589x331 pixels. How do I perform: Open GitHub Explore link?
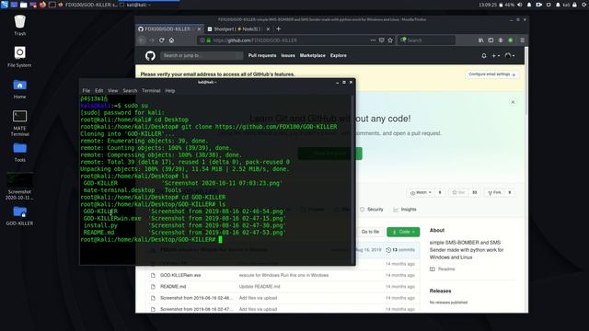[x=339, y=55]
